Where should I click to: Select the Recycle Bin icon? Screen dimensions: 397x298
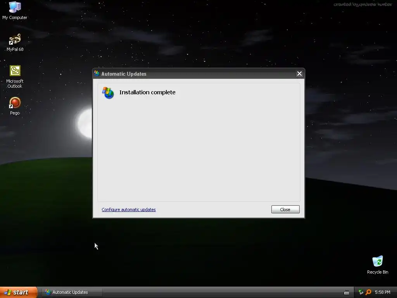(x=378, y=265)
